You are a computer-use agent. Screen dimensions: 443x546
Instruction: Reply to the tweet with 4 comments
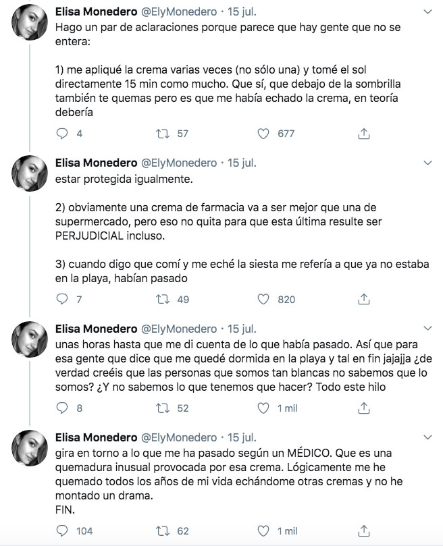click(62, 134)
